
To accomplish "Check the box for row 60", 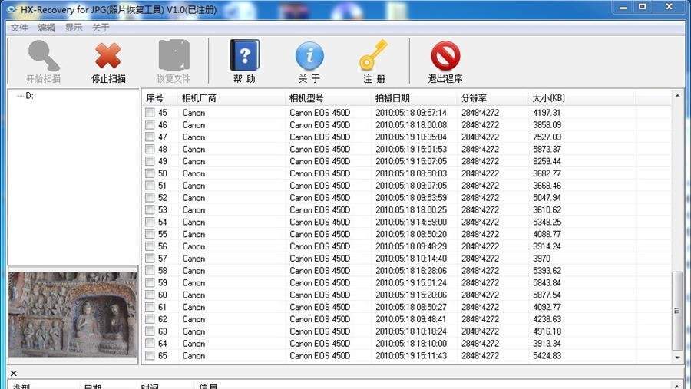I will coord(150,295).
